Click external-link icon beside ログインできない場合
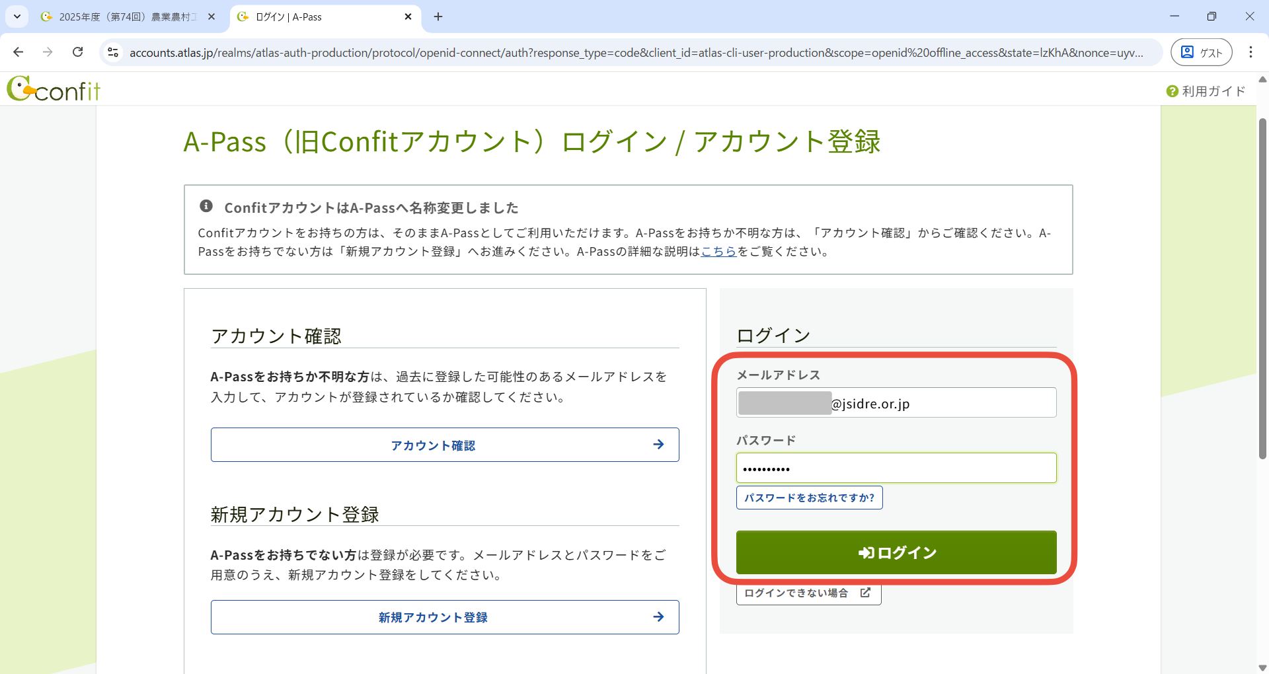 [x=865, y=593]
